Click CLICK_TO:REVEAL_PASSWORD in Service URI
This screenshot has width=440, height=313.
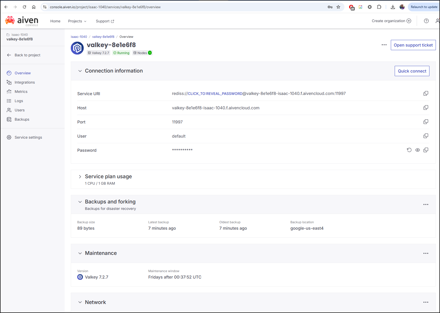(x=215, y=94)
